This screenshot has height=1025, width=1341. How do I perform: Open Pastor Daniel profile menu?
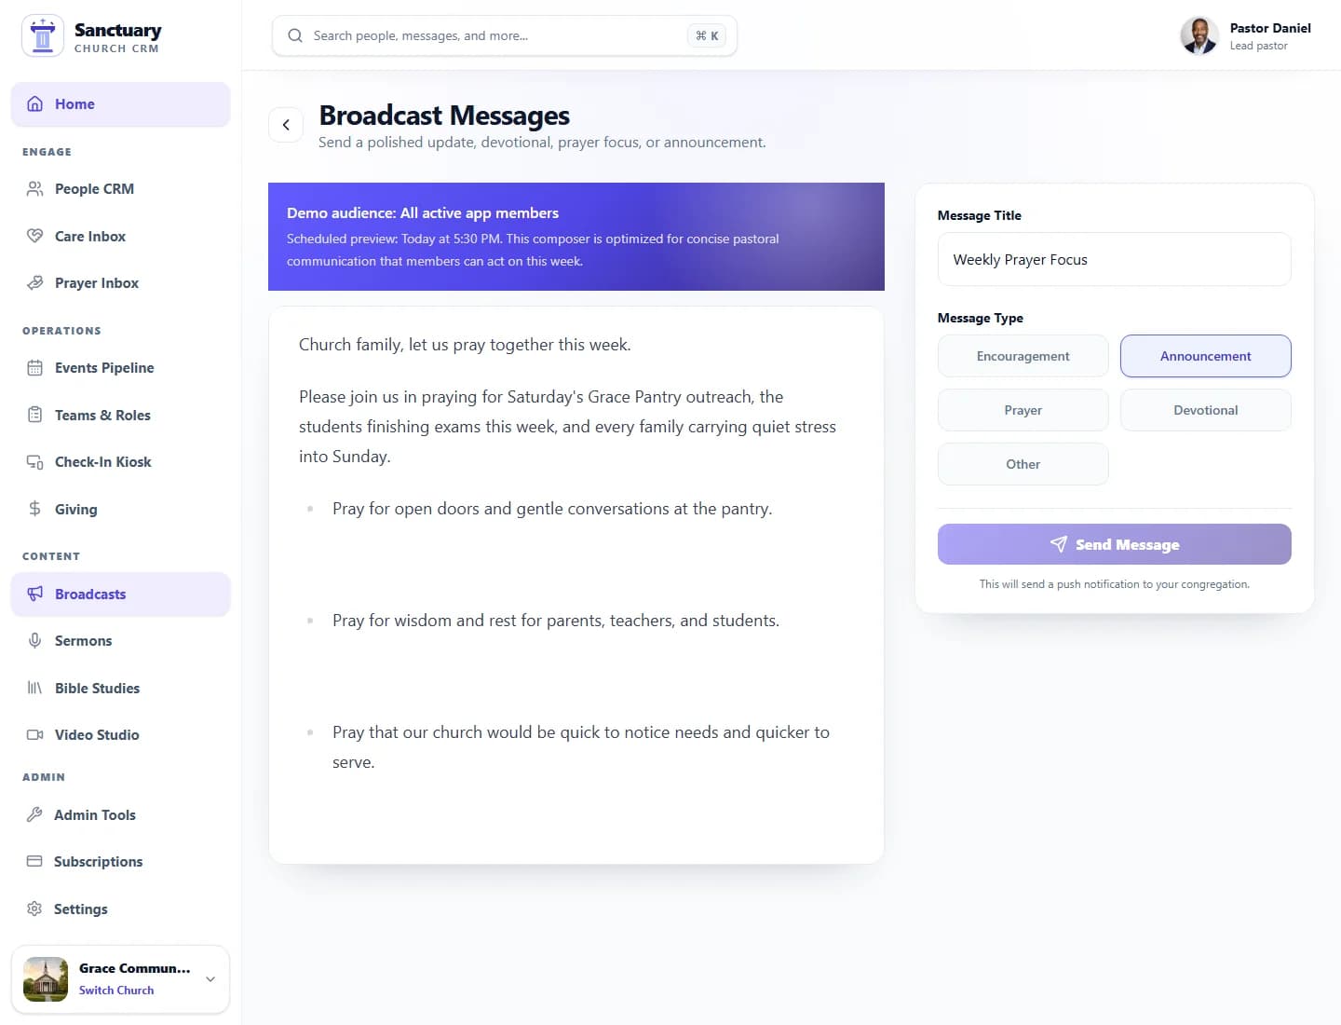click(1246, 35)
